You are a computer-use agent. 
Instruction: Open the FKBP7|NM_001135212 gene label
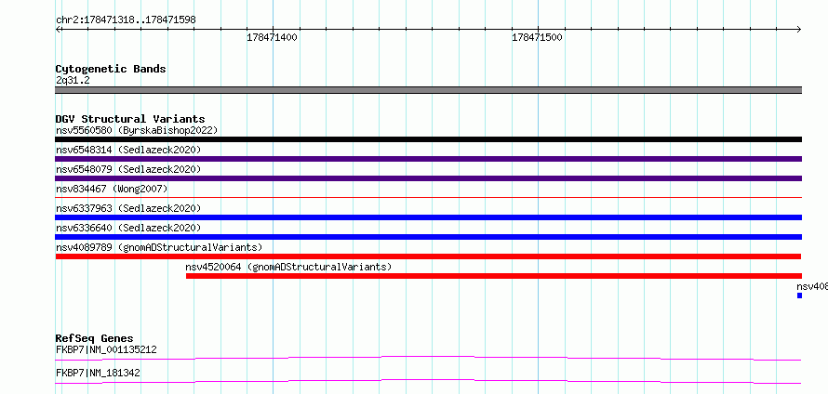tap(106, 349)
